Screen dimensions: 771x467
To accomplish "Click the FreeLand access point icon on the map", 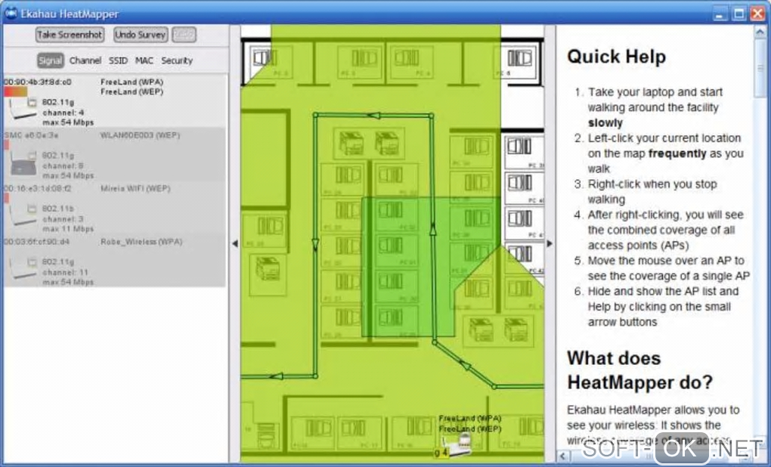I will click(x=457, y=445).
